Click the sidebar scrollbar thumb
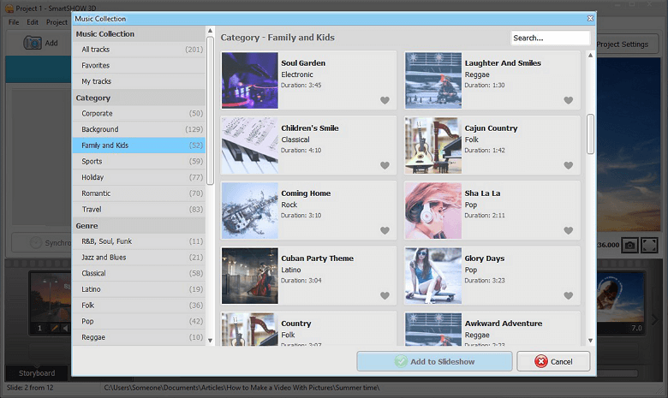 (210, 110)
